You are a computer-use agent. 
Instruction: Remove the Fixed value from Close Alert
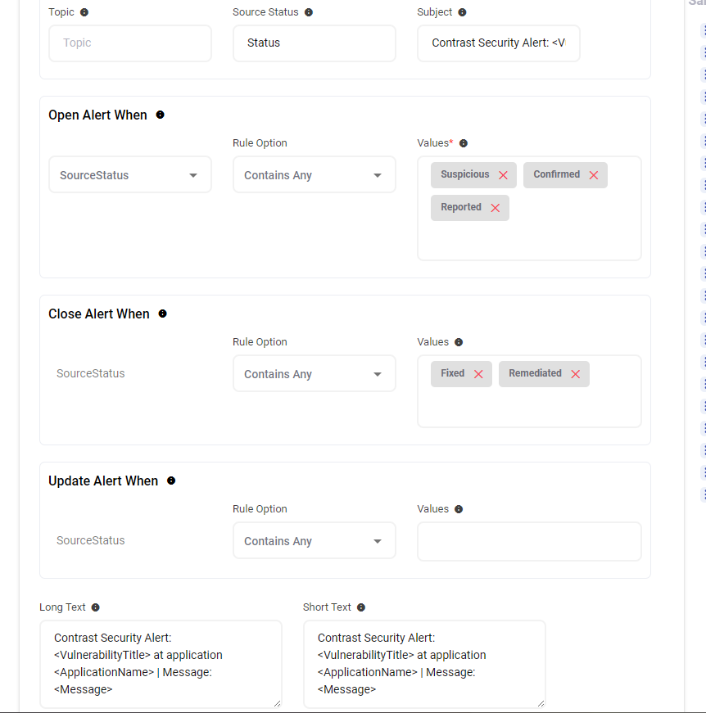[478, 374]
